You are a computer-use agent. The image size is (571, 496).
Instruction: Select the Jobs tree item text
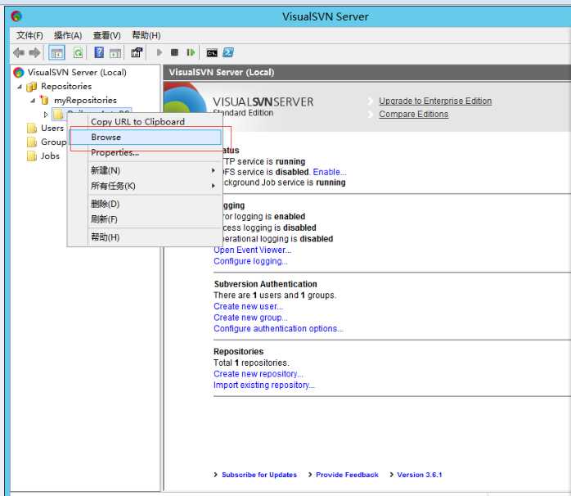coord(50,156)
